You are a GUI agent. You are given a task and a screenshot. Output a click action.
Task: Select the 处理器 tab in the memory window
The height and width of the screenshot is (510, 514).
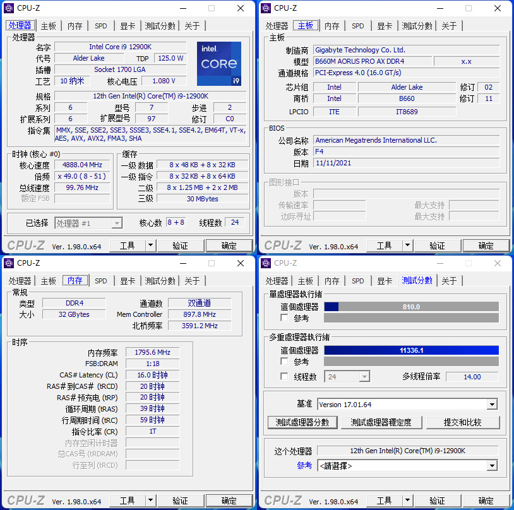[20, 281]
